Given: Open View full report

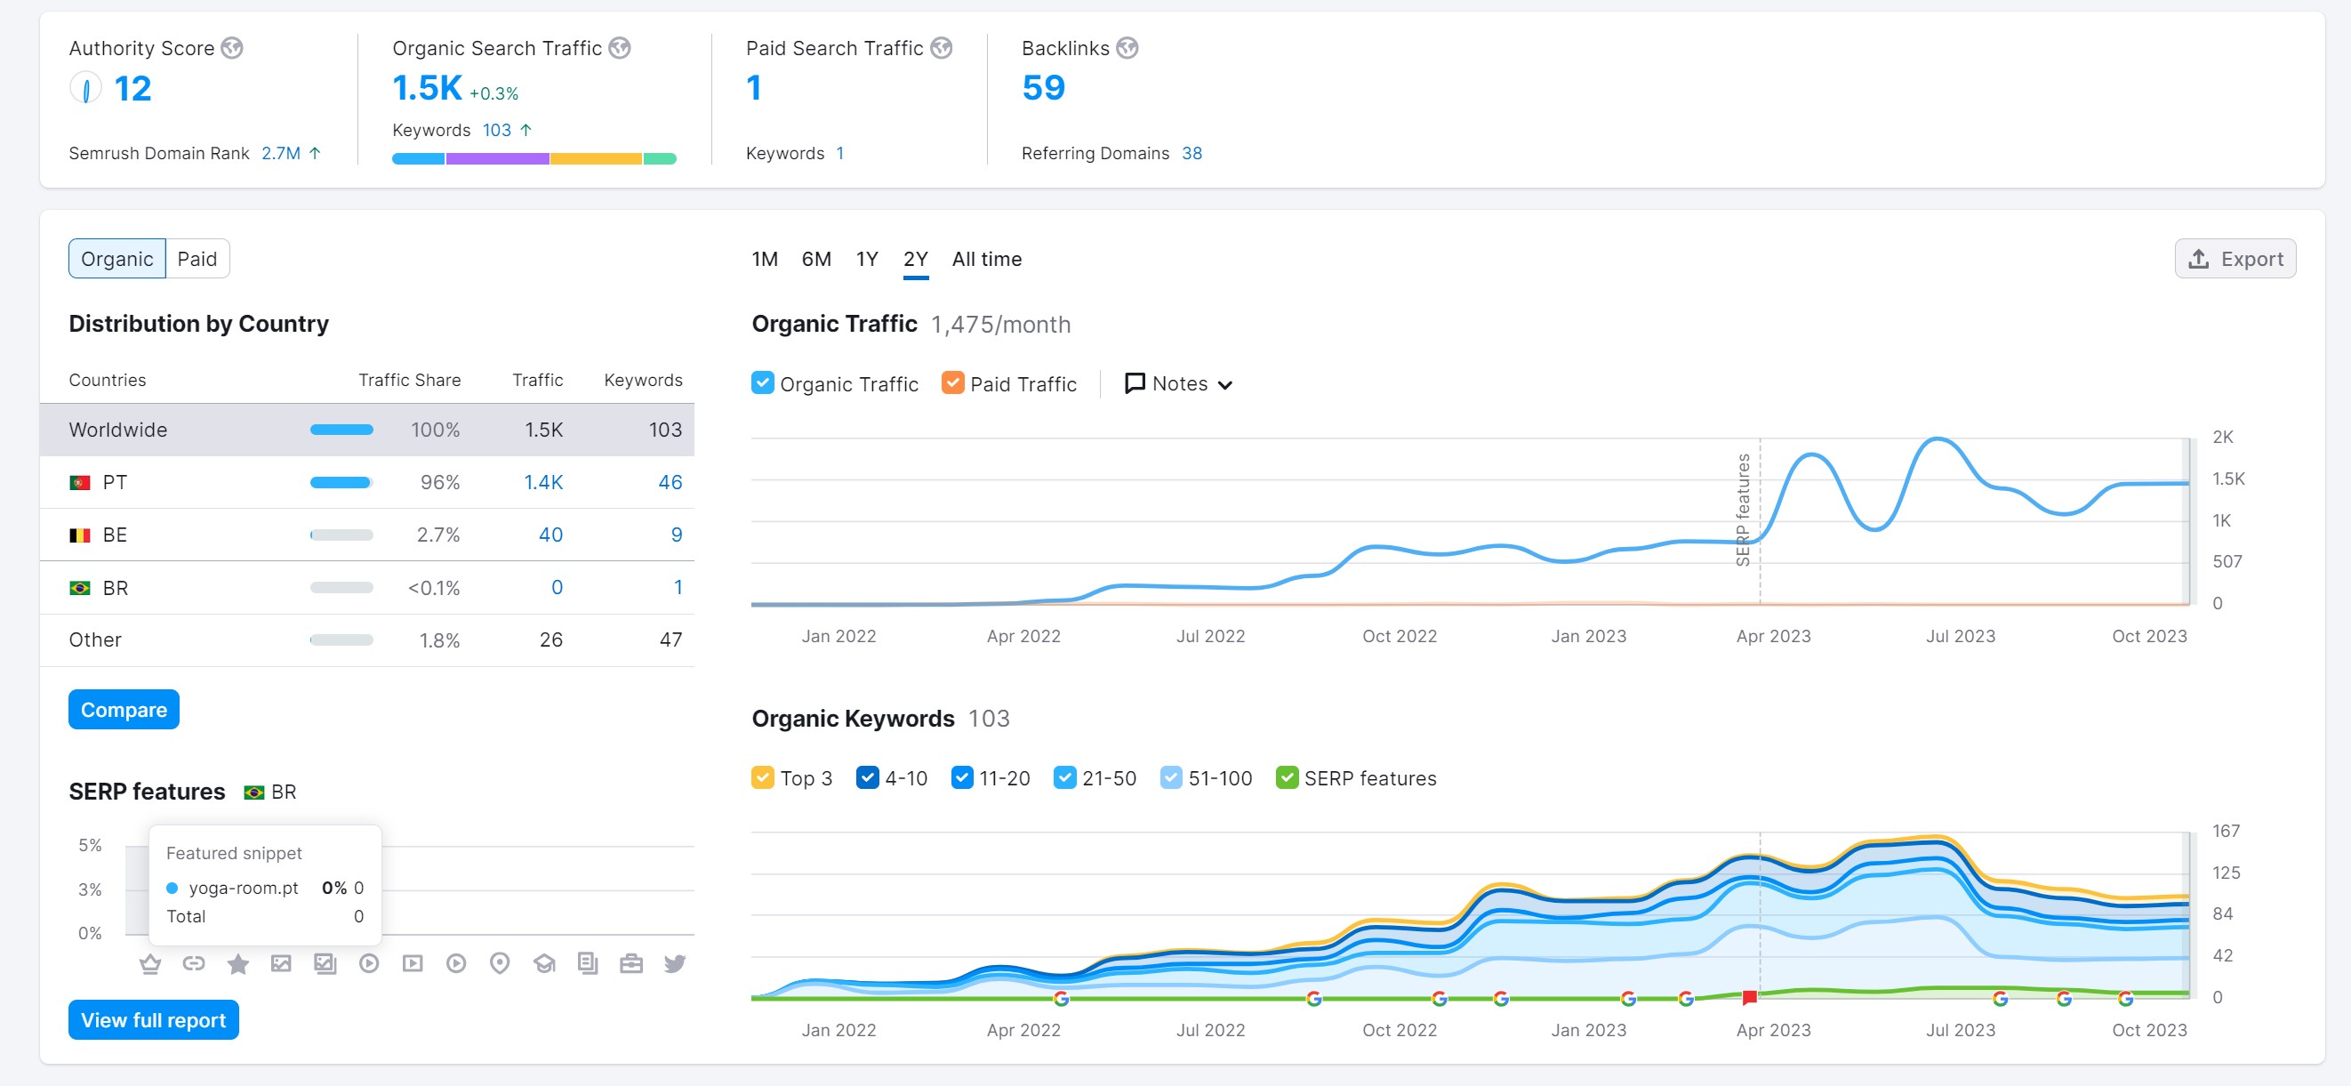Looking at the screenshot, I should tap(153, 1019).
